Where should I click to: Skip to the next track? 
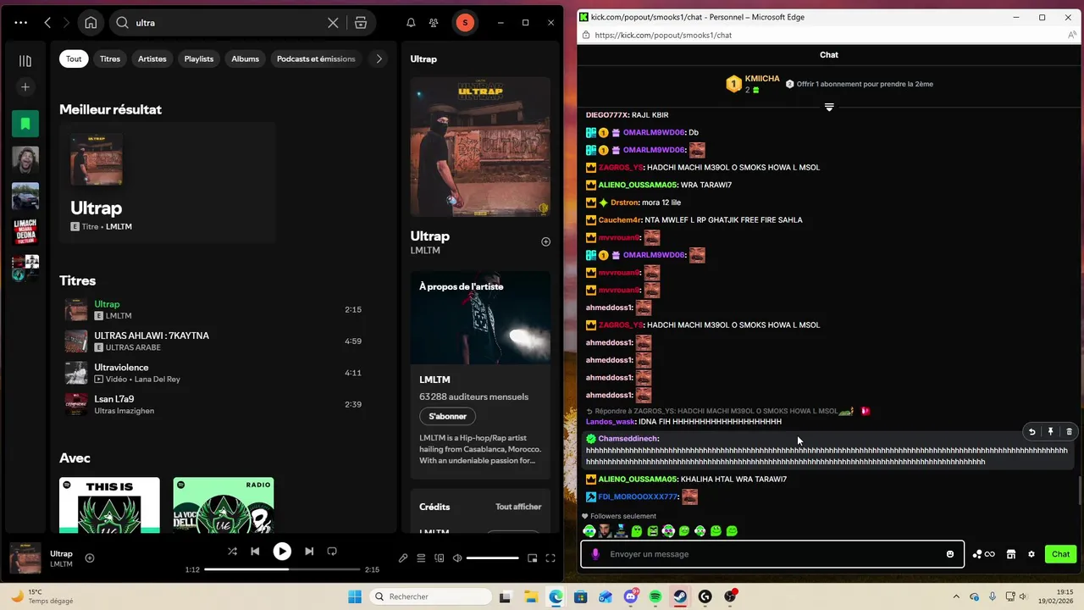[x=309, y=551]
